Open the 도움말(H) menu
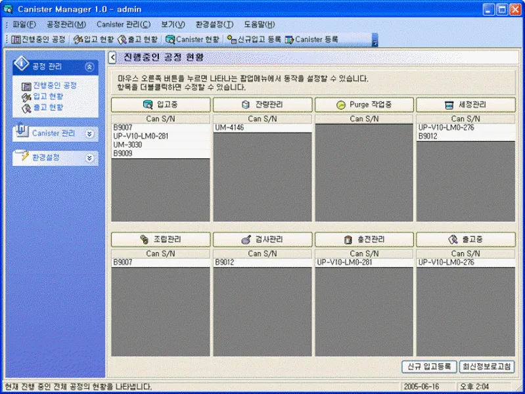 [259, 24]
